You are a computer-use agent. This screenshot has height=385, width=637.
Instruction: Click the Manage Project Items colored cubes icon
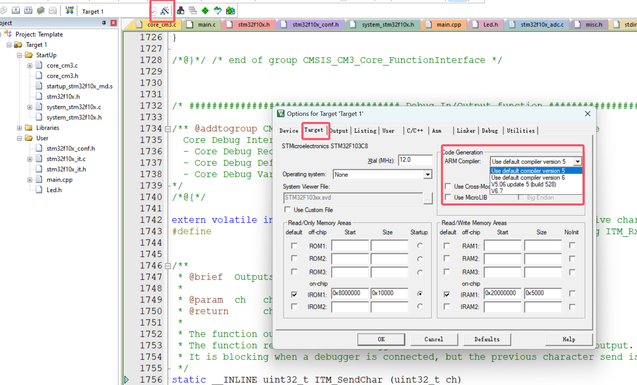[x=181, y=11]
